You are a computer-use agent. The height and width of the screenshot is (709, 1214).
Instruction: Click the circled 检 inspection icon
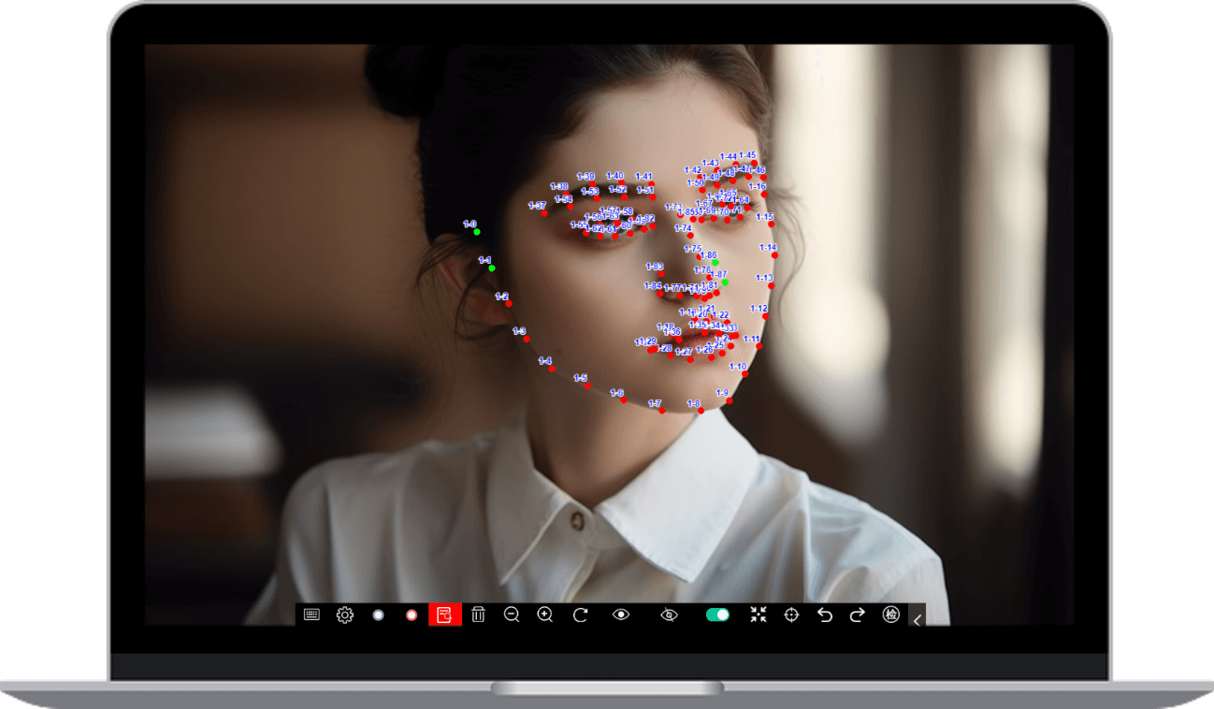890,615
